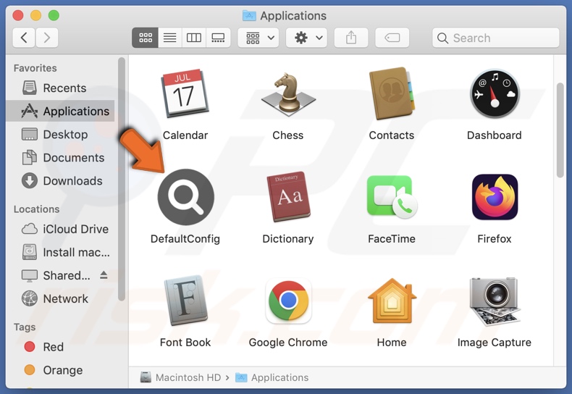This screenshot has height=394, width=572.
Task: Switch to icon view
Action: 146,38
